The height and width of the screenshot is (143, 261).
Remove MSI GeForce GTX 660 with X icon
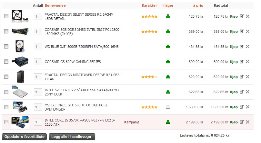click(247, 107)
